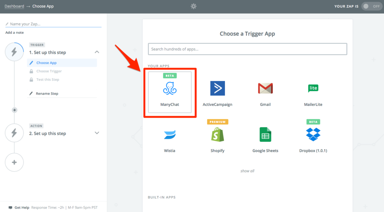Choose the Wistia app icon
384x212 pixels.
click(170, 135)
